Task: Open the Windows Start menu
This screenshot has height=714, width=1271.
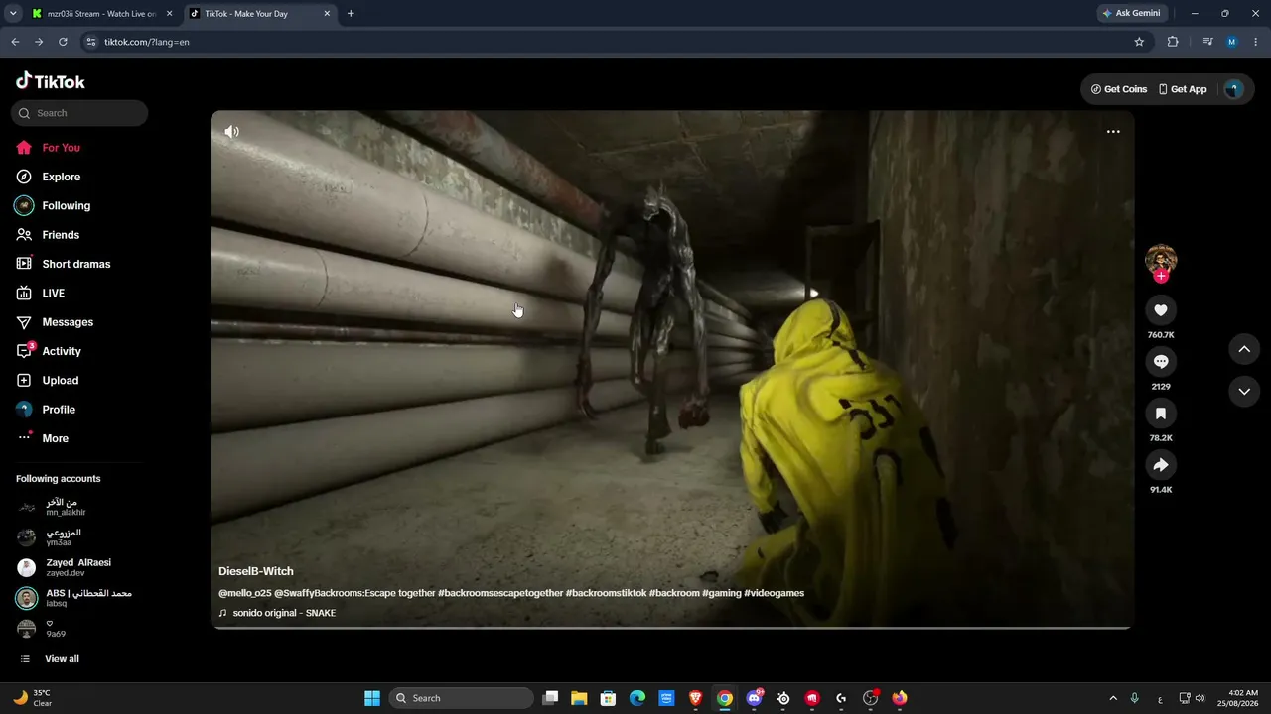Action: click(x=372, y=698)
